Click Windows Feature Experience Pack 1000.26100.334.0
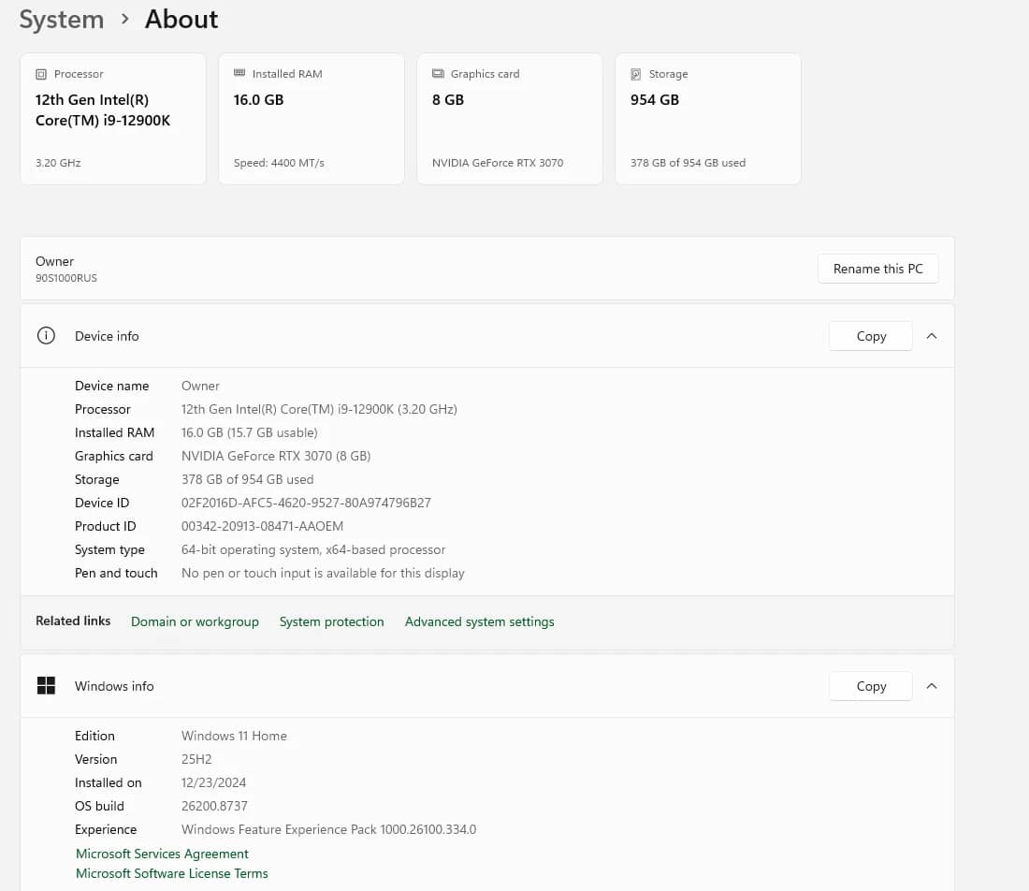This screenshot has width=1029, height=891. [x=328, y=830]
